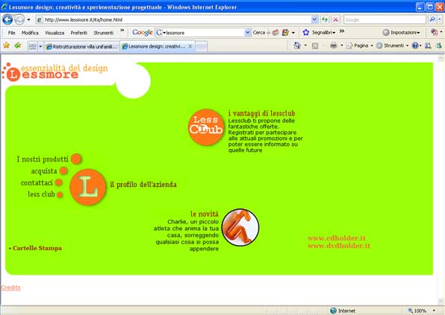This screenshot has height=315, width=445.
Task: Click the Internet zone globe in status bar
Action: (x=334, y=311)
